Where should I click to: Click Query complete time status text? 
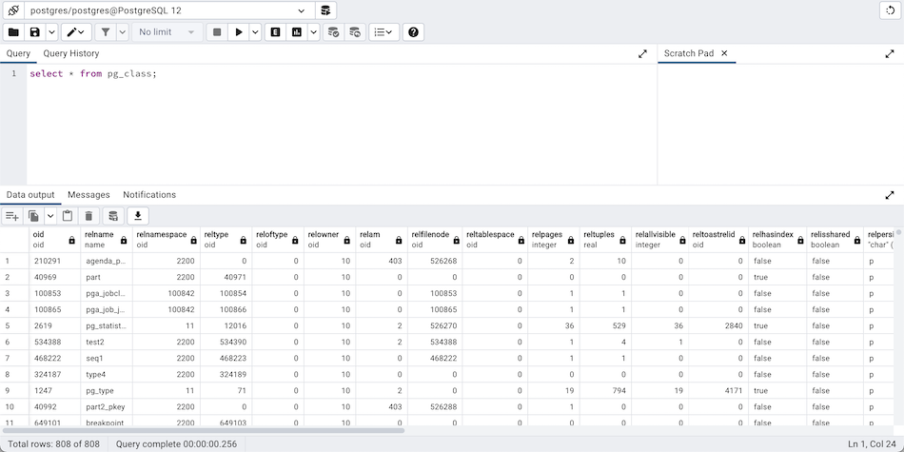pyautogui.click(x=176, y=444)
